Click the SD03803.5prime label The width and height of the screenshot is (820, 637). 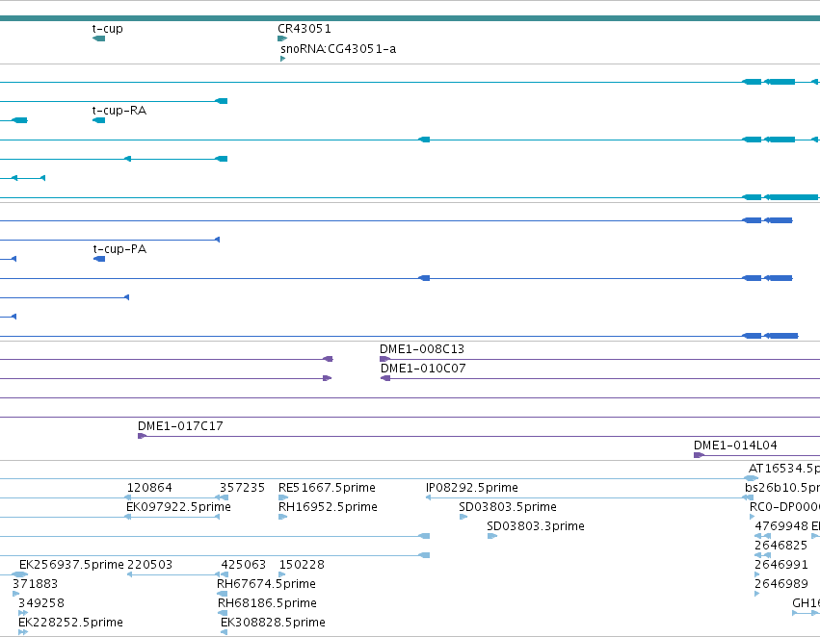[508, 507]
